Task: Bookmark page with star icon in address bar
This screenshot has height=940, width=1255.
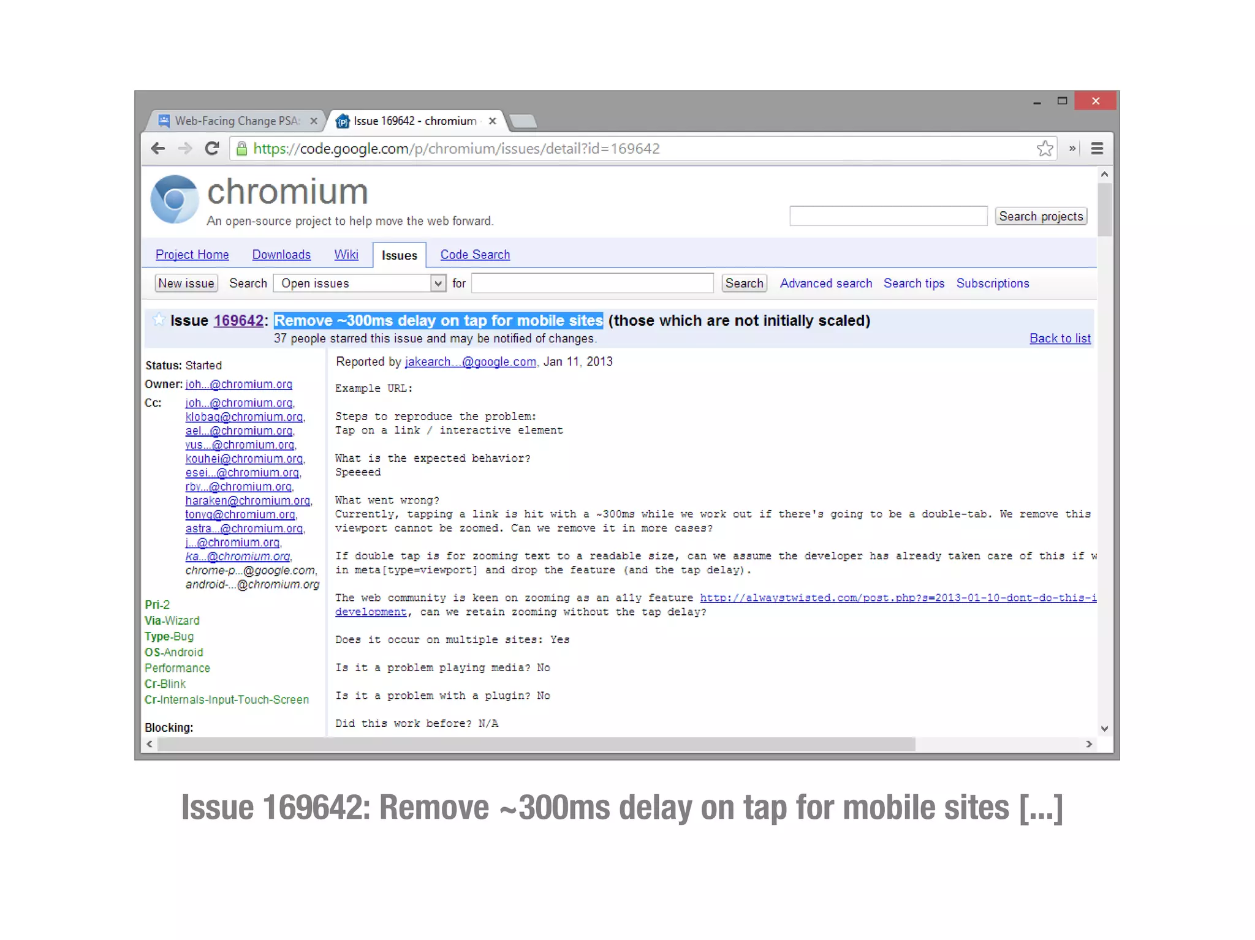Action: [x=1045, y=148]
